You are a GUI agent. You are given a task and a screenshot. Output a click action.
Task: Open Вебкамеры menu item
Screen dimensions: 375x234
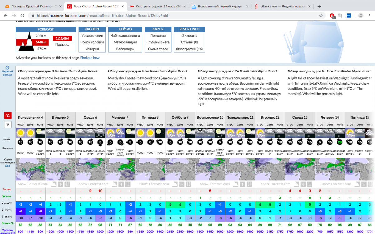point(125,49)
